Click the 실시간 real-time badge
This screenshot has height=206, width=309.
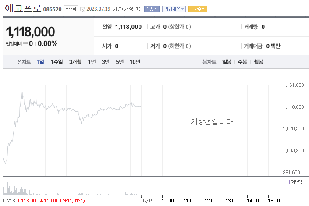click(152, 9)
